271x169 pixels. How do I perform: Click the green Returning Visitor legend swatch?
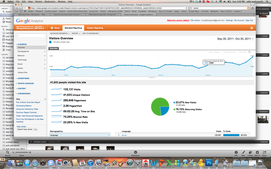coord(174,109)
